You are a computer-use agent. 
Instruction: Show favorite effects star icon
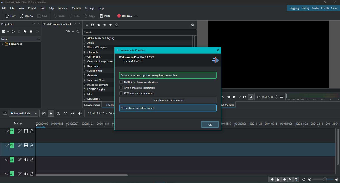tap(110, 25)
